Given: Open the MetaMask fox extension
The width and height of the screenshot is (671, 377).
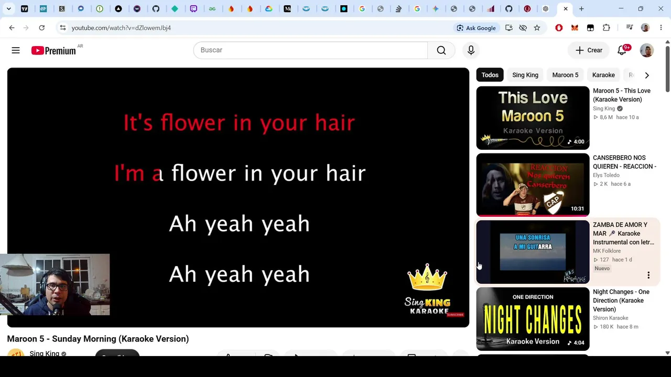Looking at the screenshot, I should coord(575,28).
